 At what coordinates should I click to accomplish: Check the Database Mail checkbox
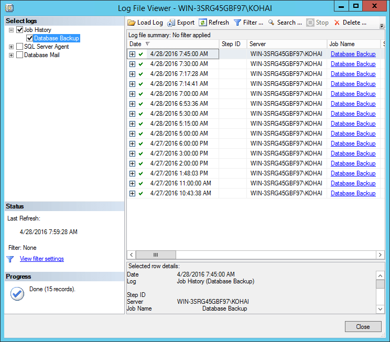tap(20, 55)
